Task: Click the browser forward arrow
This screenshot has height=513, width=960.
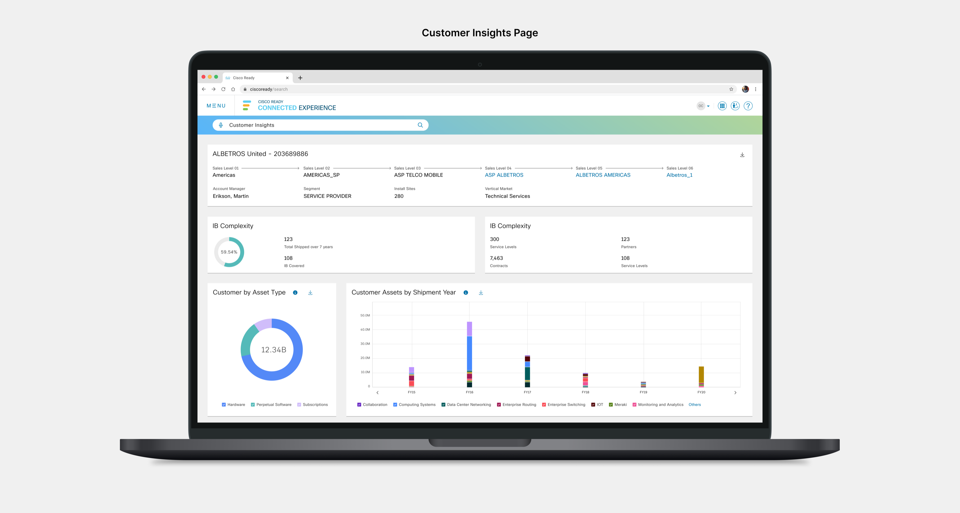Action: click(x=213, y=89)
